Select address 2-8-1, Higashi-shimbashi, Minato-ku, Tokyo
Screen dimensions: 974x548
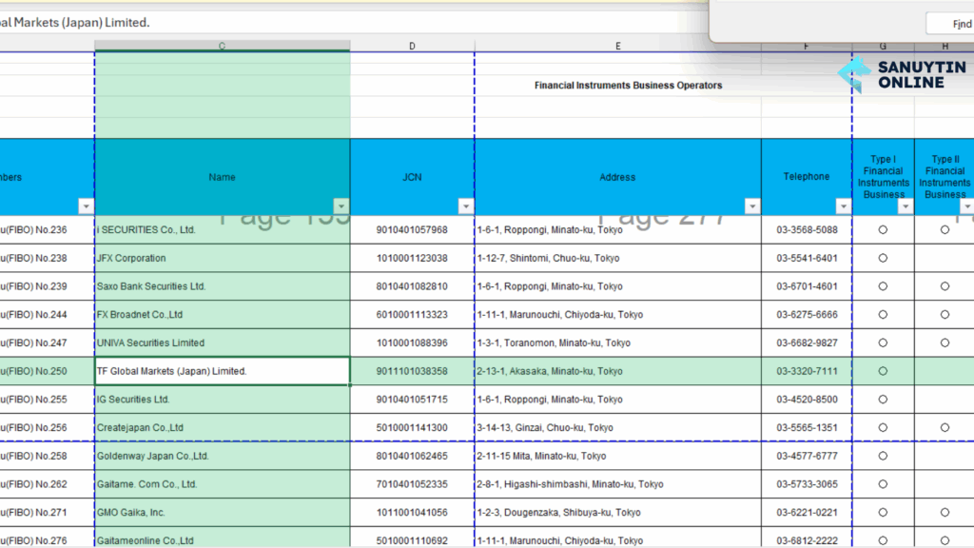618,484
